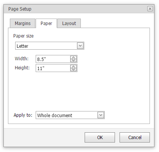Click the Cancel button
Image resolution: width=159 pixels, height=152 pixels.
(135, 138)
